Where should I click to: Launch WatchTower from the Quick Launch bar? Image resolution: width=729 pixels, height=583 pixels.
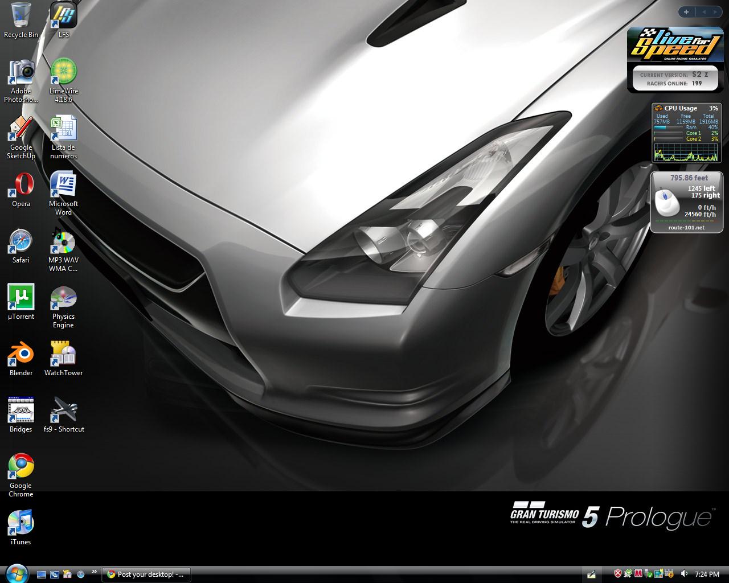[68, 574]
